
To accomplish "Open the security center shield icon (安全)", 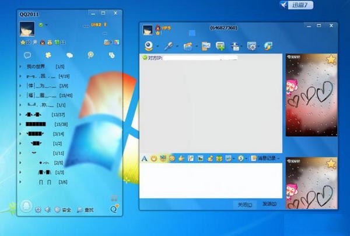I will pos(57,210).
